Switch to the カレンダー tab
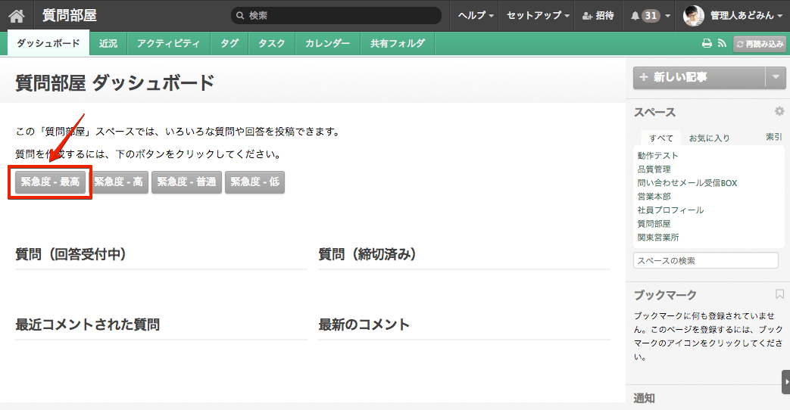The height and width of the screenshot is (410, 790). point(327,44)
